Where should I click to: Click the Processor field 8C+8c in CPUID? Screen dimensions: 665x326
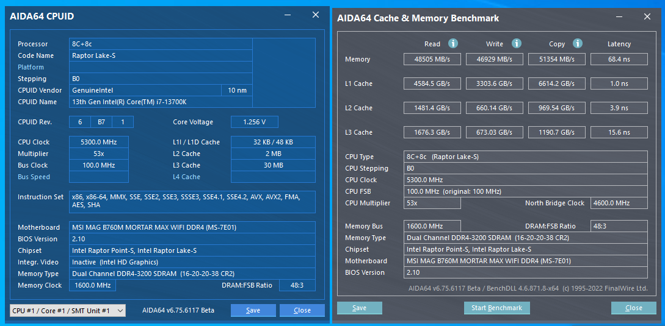pos(161,44)
